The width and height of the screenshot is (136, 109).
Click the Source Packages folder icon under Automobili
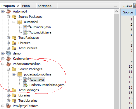point(14,17)
